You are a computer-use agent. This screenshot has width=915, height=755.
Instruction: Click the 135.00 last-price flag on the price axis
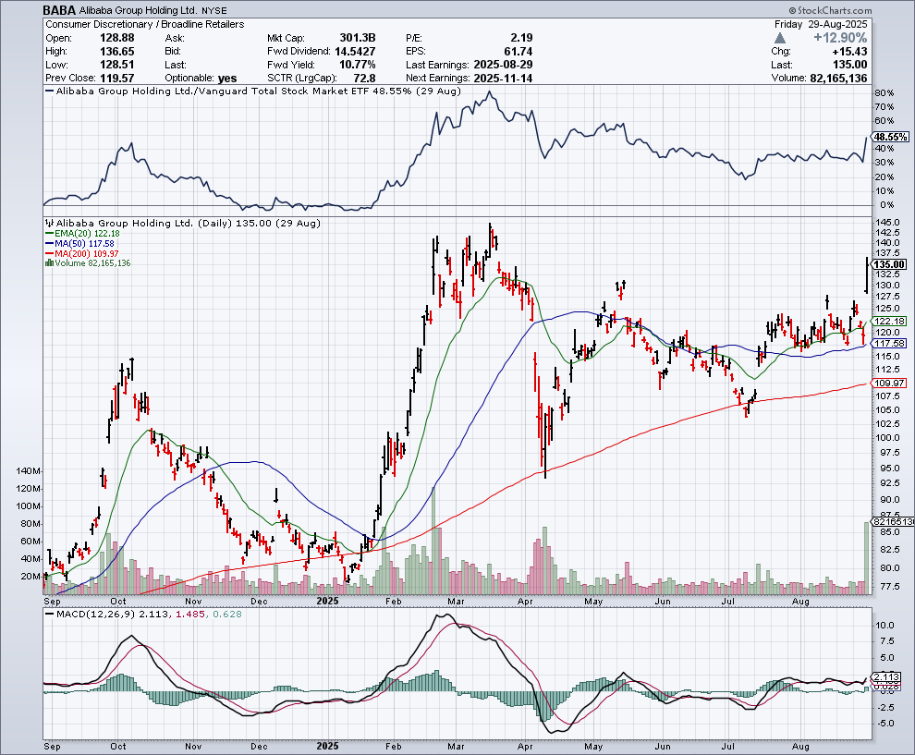click(x=889, y=264)
